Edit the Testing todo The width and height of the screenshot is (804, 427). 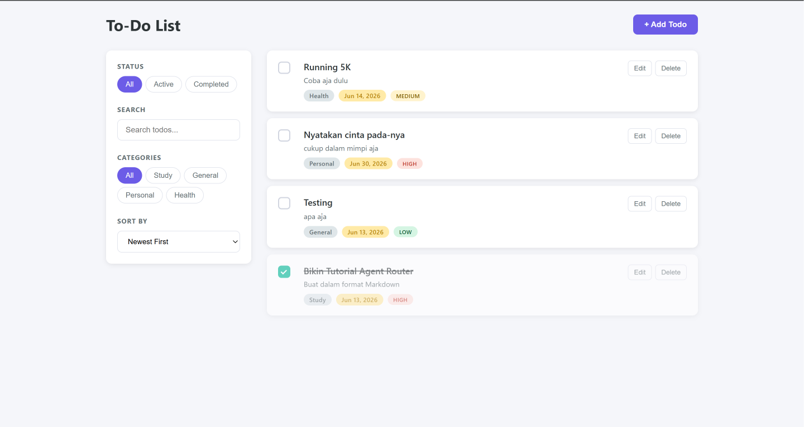[640, 204]
